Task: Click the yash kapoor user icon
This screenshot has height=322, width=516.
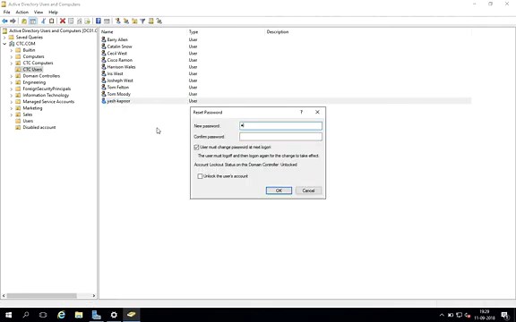Action: pyautogui.click(x=104, y=101)
